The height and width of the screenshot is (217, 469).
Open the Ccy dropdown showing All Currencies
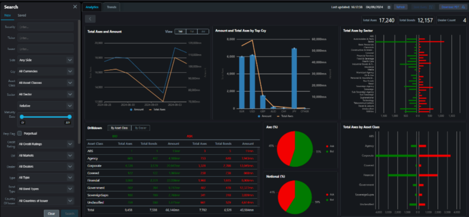pos(45,71)
